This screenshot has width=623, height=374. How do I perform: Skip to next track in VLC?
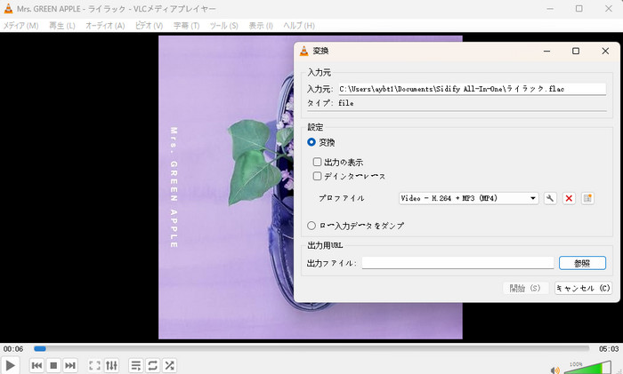click(70, 365)
